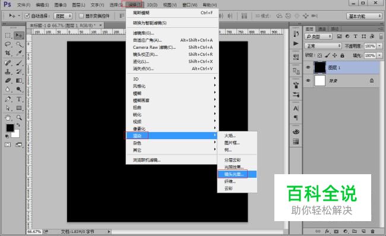Open the 文件(F) menu
This screenshot has width=386, height=236.
[24, 5]
